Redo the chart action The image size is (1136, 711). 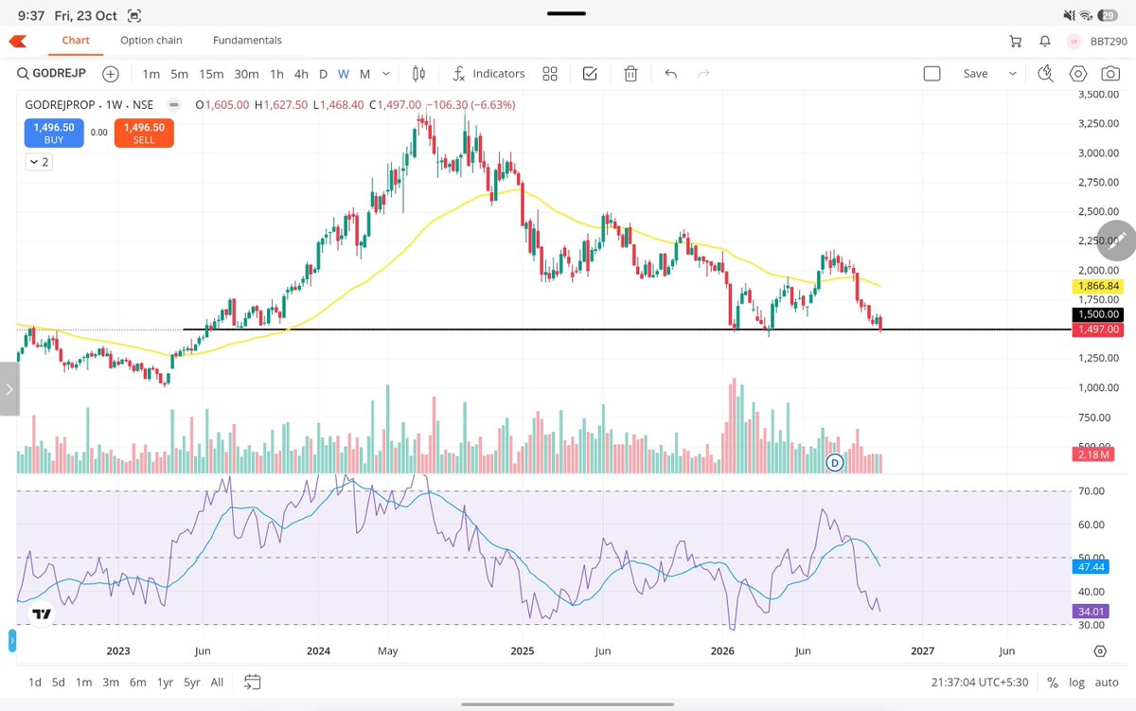[703, 74]
